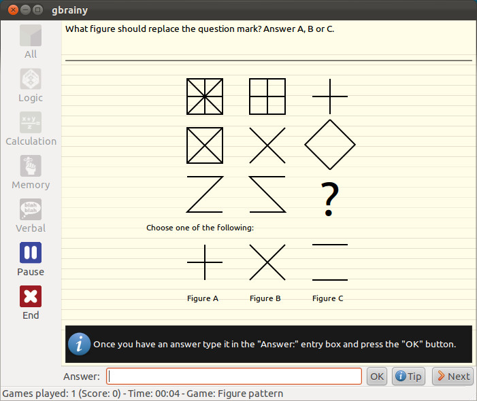Click the Z-shaped figure
This screenshot has width=477, height=401.
click(x=205, y=194)
